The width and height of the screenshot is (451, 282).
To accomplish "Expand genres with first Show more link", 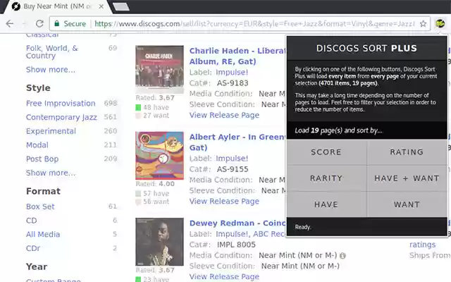I will pos(51,70).
